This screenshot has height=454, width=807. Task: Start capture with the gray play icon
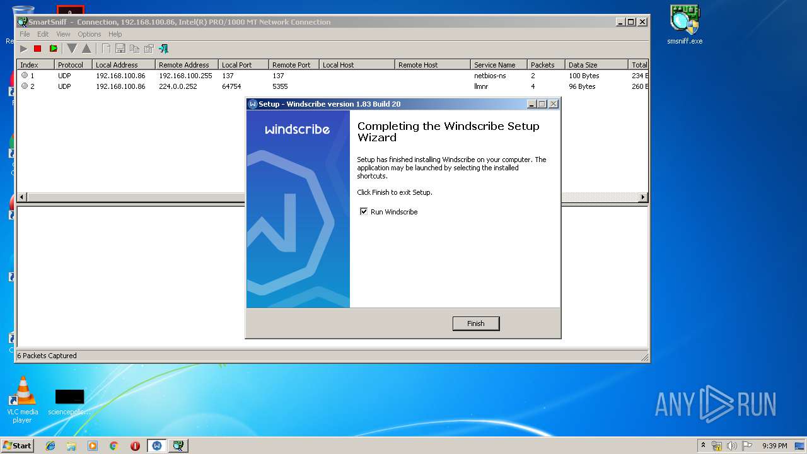pyautogui.click(x=23, y=49)
